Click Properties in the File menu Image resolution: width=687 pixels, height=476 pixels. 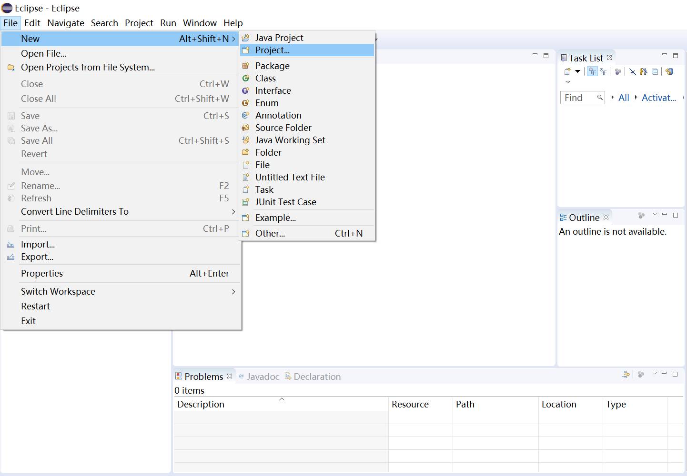pos(121,273)
